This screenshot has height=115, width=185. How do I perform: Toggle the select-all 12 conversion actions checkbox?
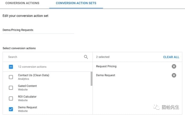(x=11, y=67)
